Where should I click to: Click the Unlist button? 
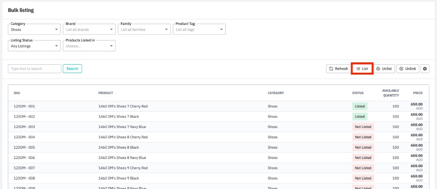[x=384, y=68]
